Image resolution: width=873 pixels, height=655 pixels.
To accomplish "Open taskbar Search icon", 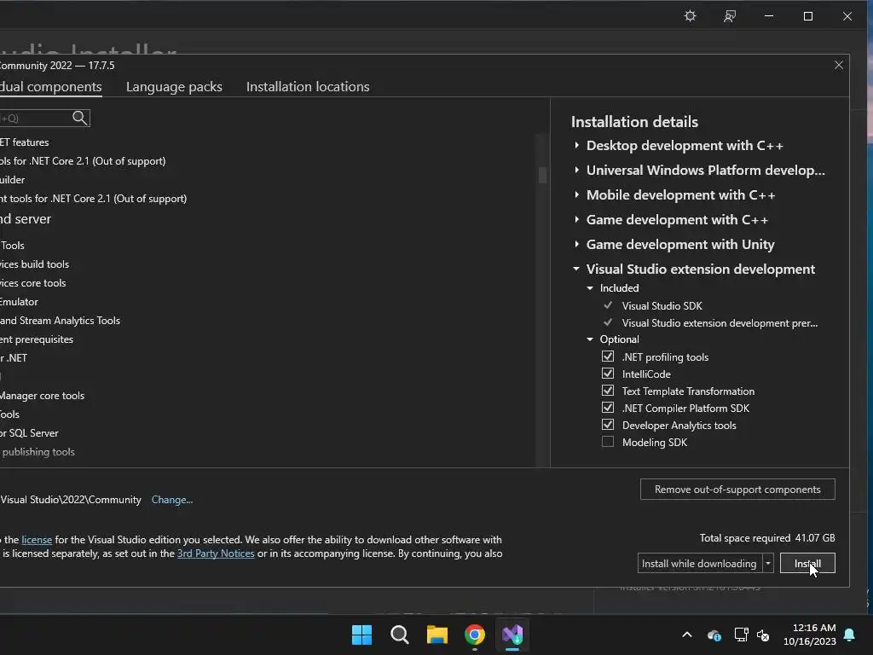I will click(x=399, y=635).
